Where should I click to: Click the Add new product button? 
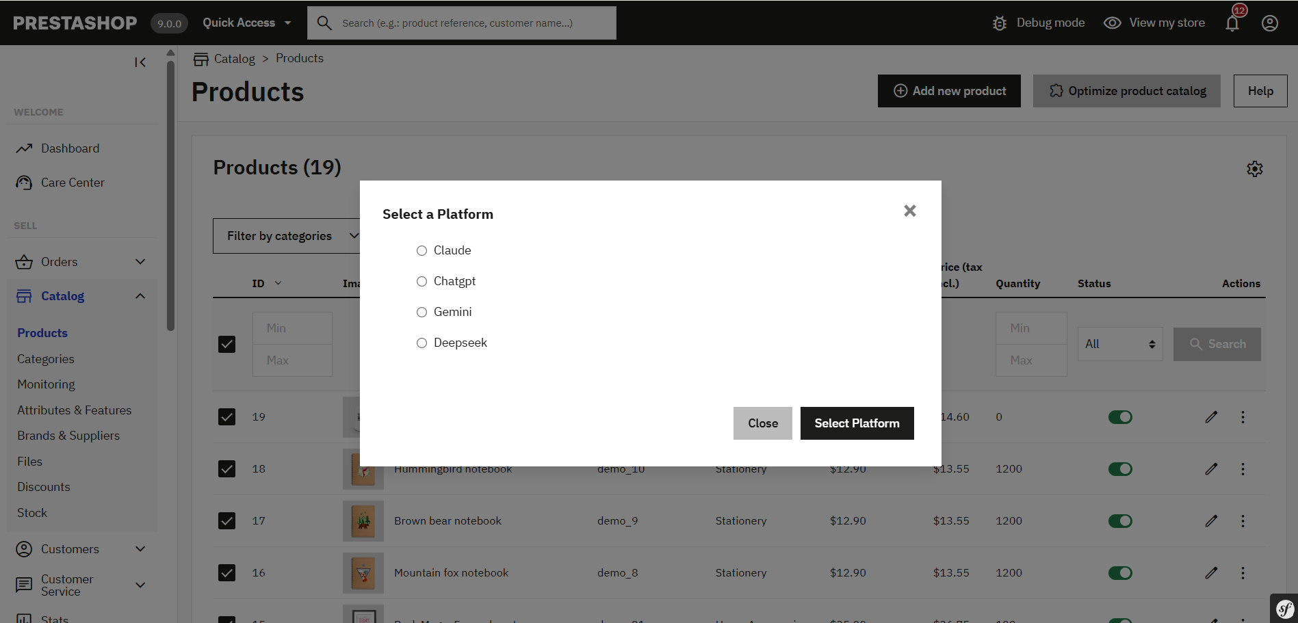point(949,91)
